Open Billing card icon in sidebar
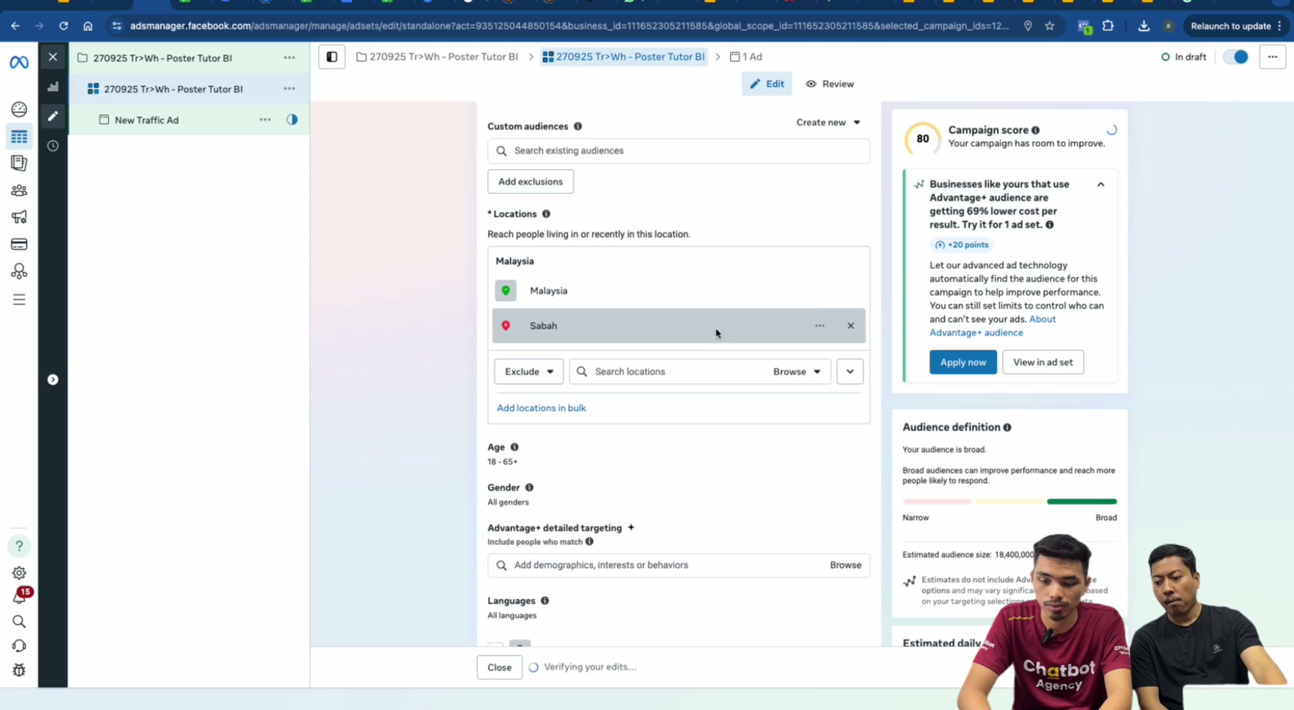Image resolution: width=1294 pixels, height=710 pixels. pyautogui.click(x=19, y=245)
